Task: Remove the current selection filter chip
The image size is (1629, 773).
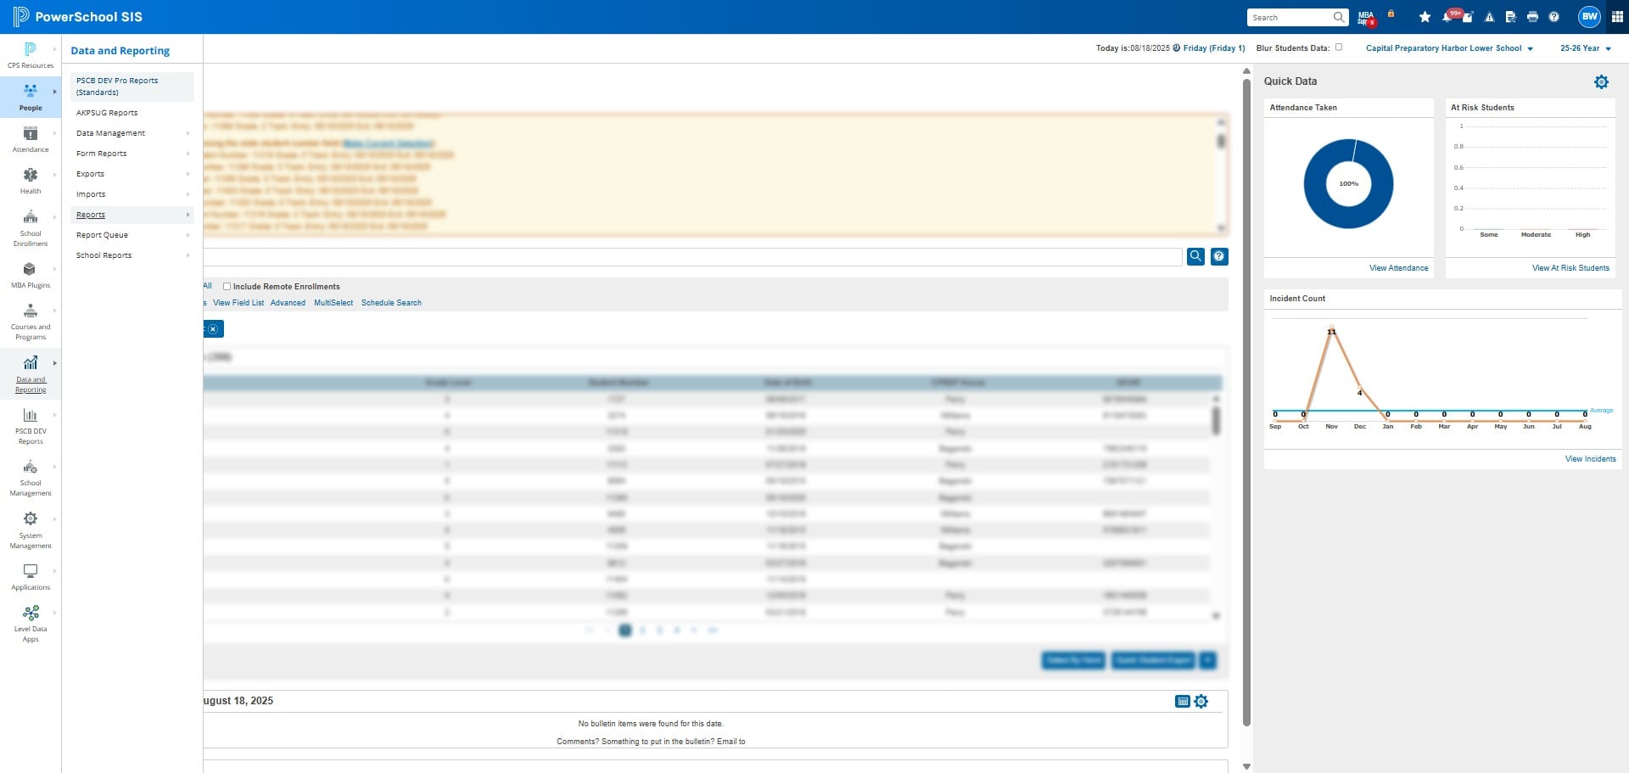Action: click(213, 329)
